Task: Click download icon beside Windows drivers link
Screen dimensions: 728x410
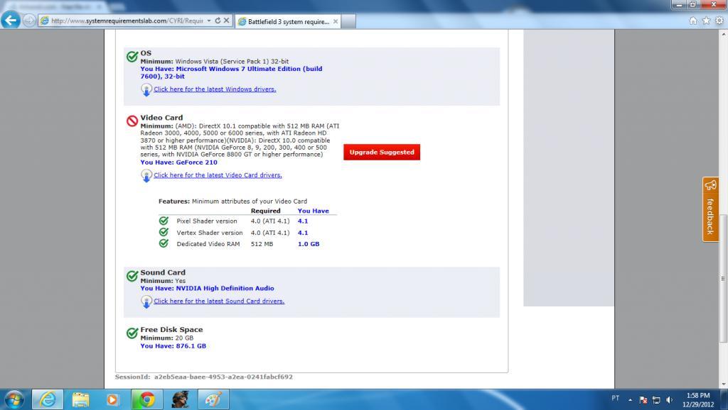Action: [146, 89]
